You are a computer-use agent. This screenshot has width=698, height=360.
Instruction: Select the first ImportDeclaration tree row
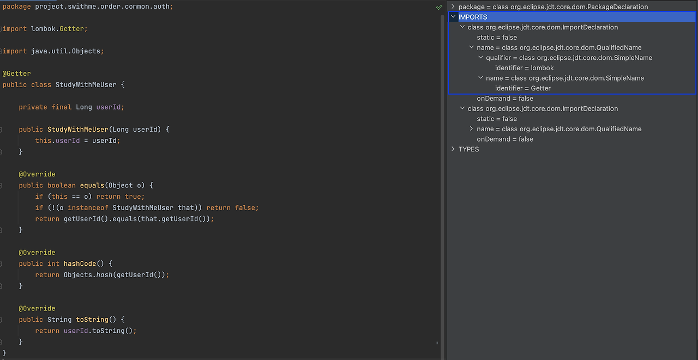point(543,27)
